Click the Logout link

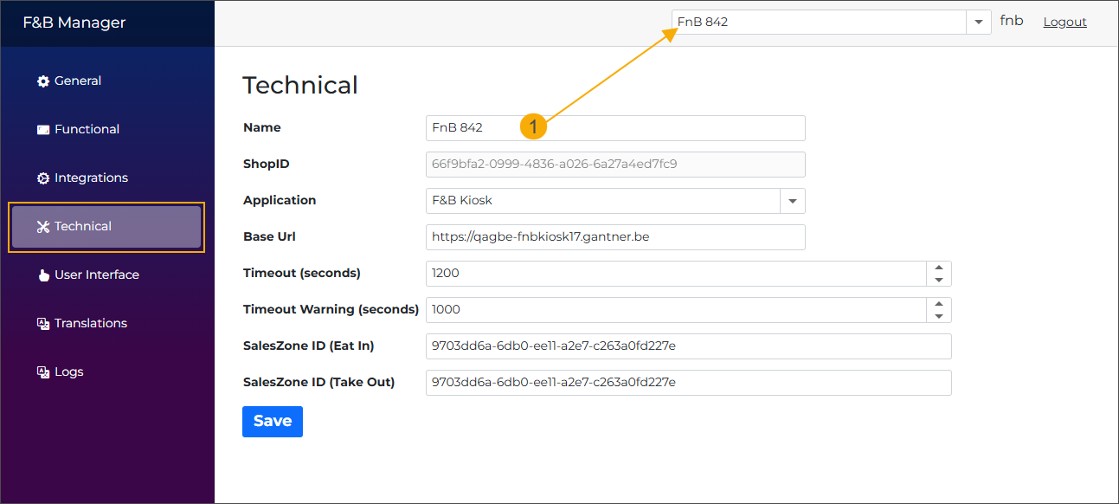[1064, 22]
